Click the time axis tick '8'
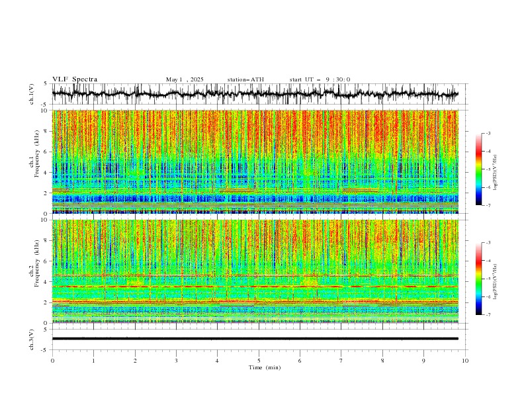This screenshot has width=524, height=405. [x=382, y=361]
